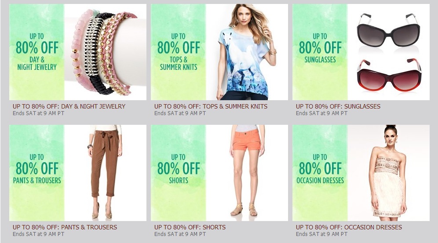
Task: Click the end time text under Sunglasses
Action: tap(321, 113)
